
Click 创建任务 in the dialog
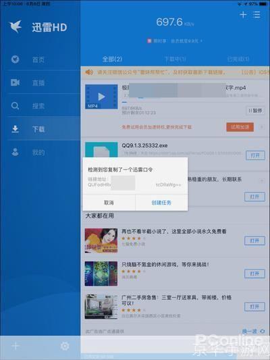(x=161, y=203)
